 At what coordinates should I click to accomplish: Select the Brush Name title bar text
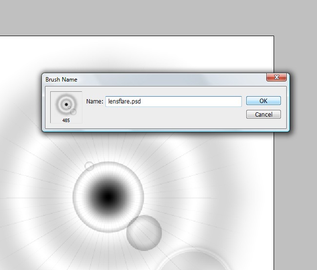[x=61, y=80]
